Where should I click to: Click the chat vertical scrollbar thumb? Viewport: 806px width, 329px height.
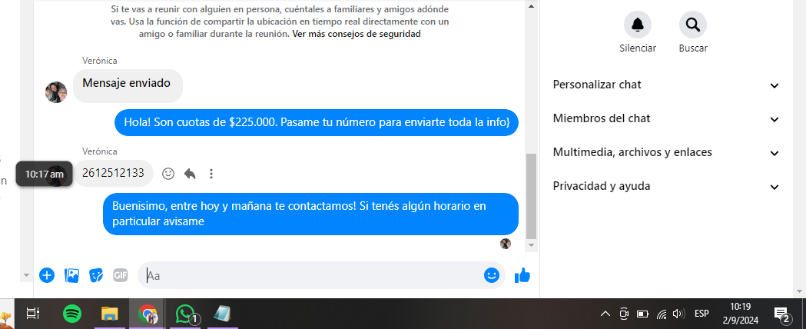tap(532, 196)
